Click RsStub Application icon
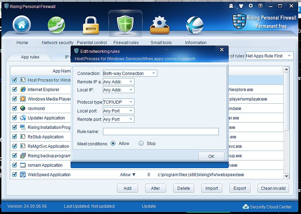 click(x=23, y=137)
